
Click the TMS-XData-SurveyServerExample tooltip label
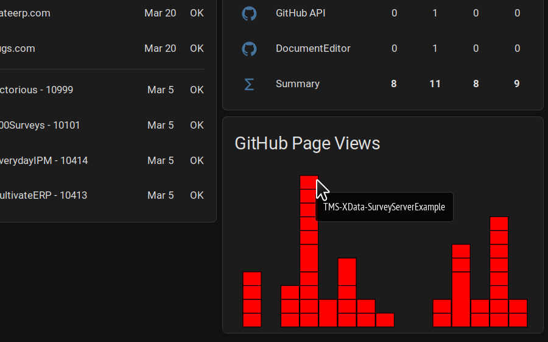click(x=384, y=207)
